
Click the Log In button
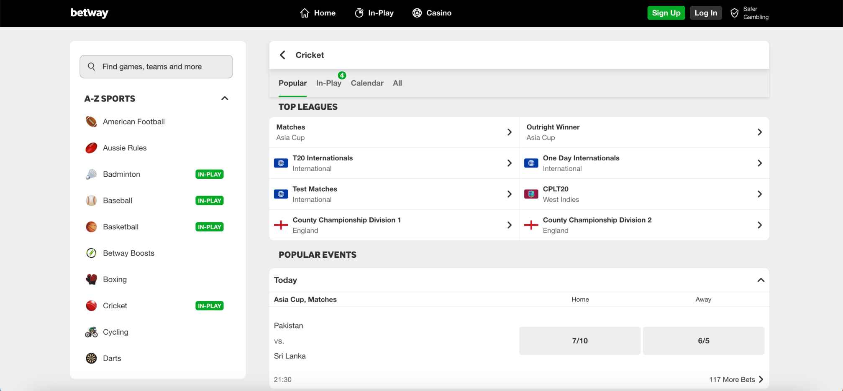[x=705, y=13]
